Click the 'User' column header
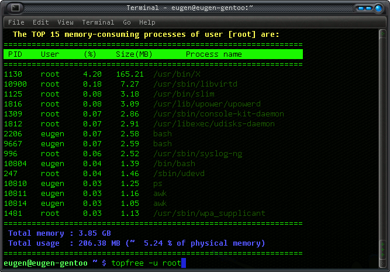The height and width of the screenshot is (272, 390). pos(50,54)
